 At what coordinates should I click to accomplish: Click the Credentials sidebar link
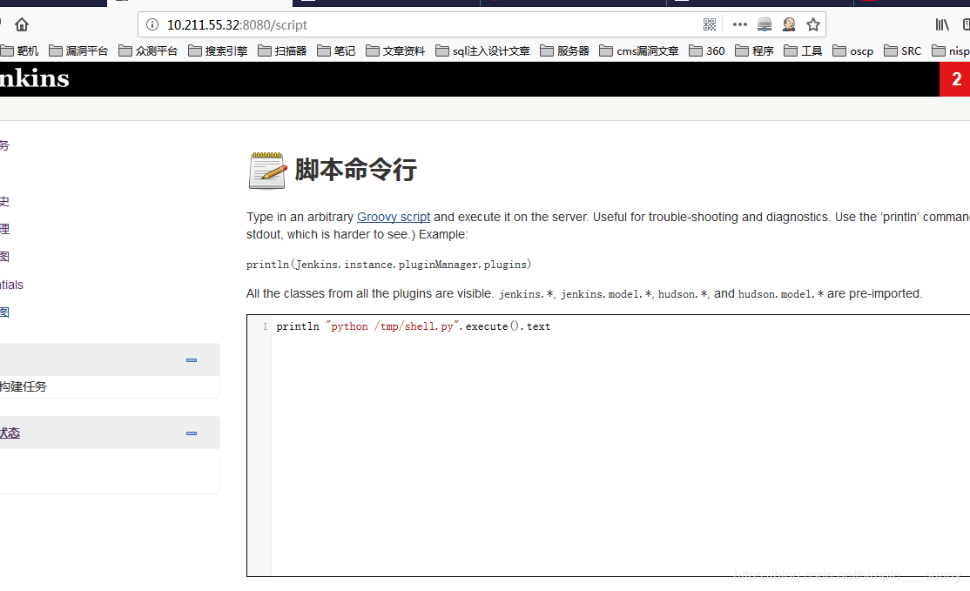pyautogui.click(x=11, y=285)
